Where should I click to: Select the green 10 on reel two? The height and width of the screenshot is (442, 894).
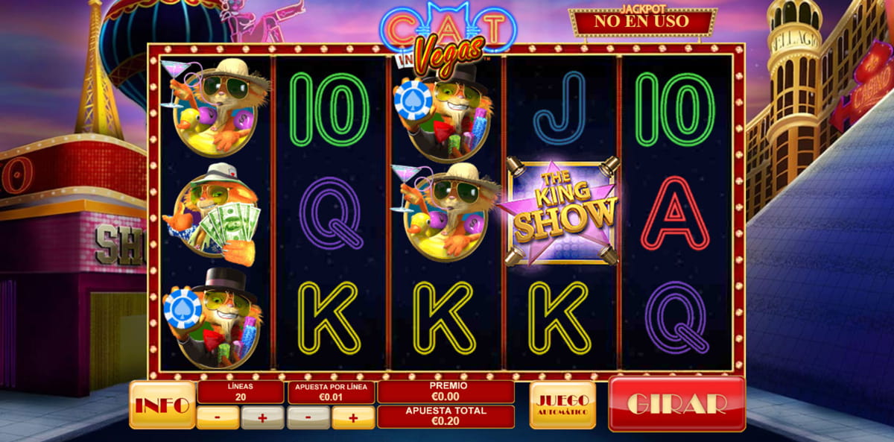(329, 109)
